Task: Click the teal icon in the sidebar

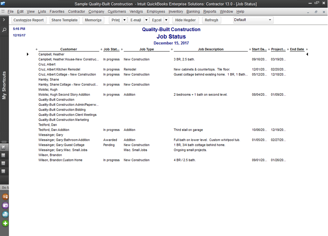Action: tap(5, 214)
